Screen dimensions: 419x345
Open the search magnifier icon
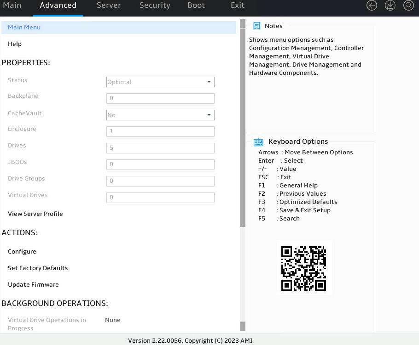[x=408, y=6]
